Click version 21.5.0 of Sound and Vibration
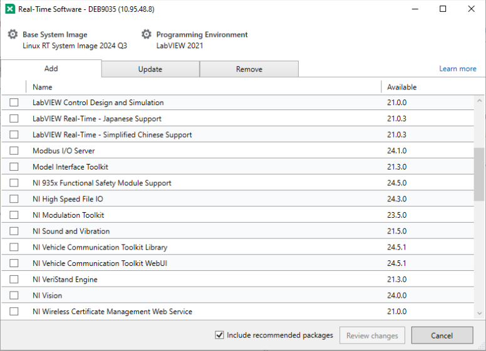The height and width of the screenshot is (351, 486). (396, 231)
